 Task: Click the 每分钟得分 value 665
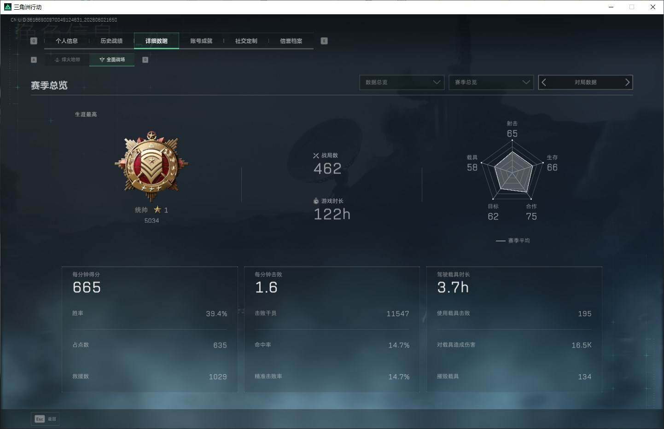(x=87, y=288)
